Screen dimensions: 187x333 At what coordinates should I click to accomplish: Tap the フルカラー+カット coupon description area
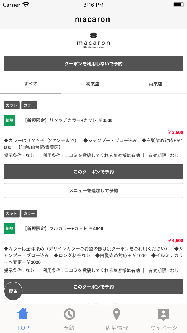coord(93,253)
